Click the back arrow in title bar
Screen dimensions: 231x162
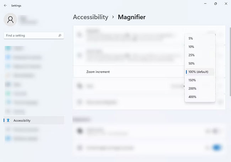tap(5, 6)
